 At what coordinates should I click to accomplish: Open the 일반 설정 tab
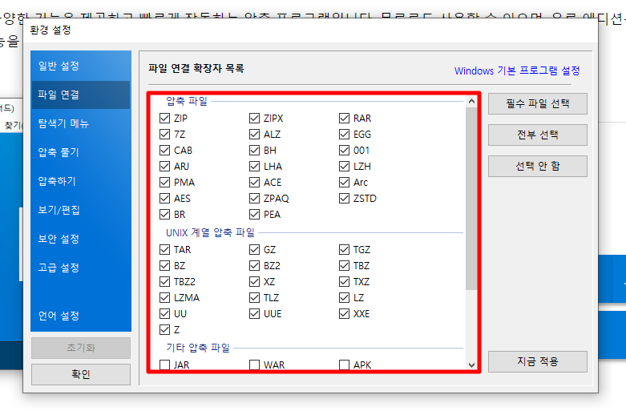click(x=81, y=66)
